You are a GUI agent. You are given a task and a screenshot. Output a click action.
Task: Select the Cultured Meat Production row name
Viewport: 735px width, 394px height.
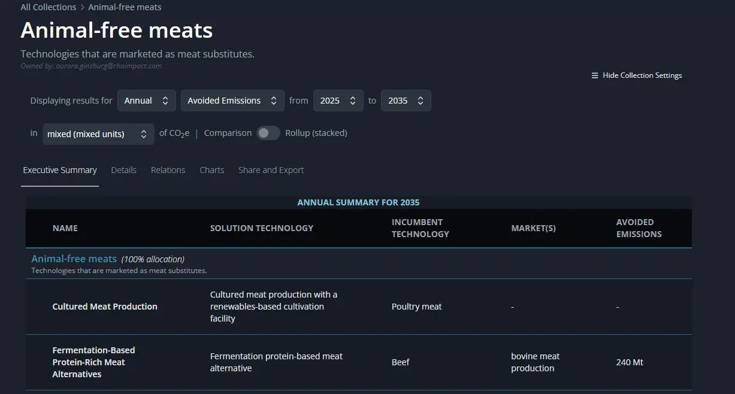click(105, 307)
